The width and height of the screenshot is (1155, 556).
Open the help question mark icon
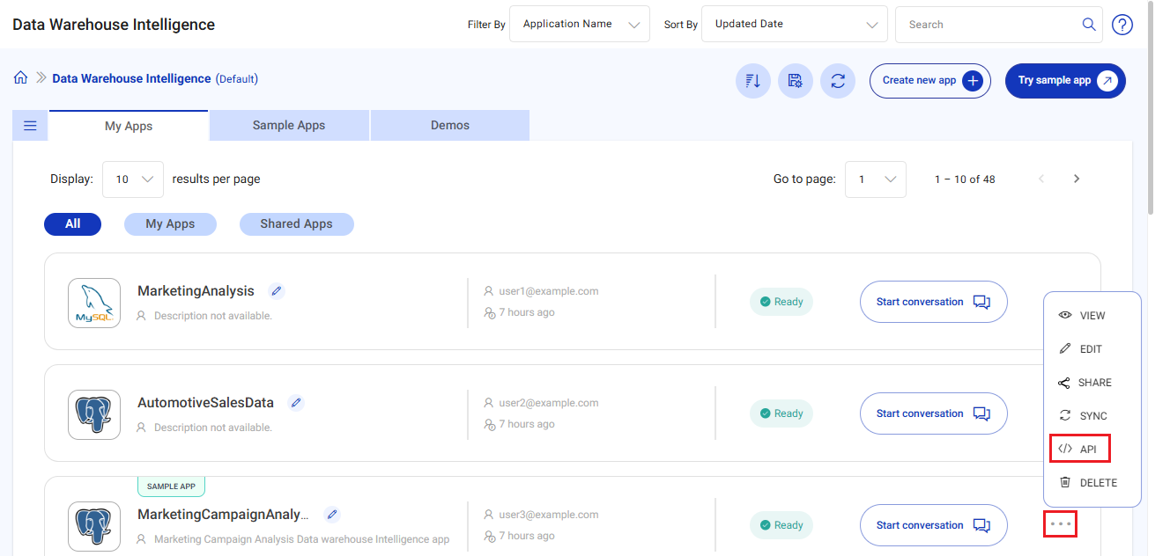tap(1122, 25)
